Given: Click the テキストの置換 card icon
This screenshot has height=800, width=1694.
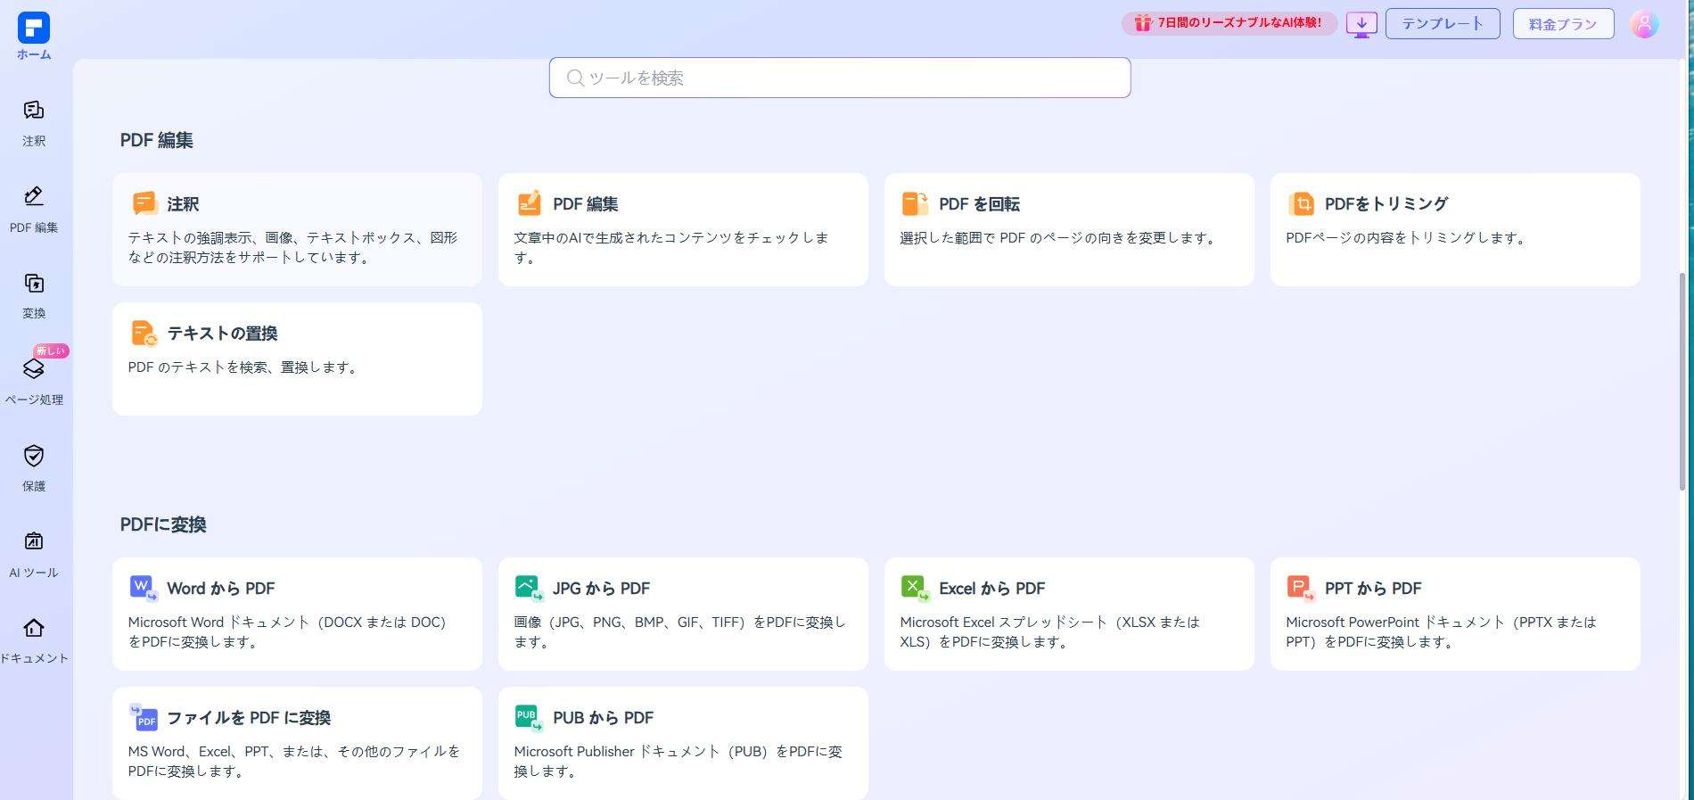Looking at the screenshot, I should (144, 333).
